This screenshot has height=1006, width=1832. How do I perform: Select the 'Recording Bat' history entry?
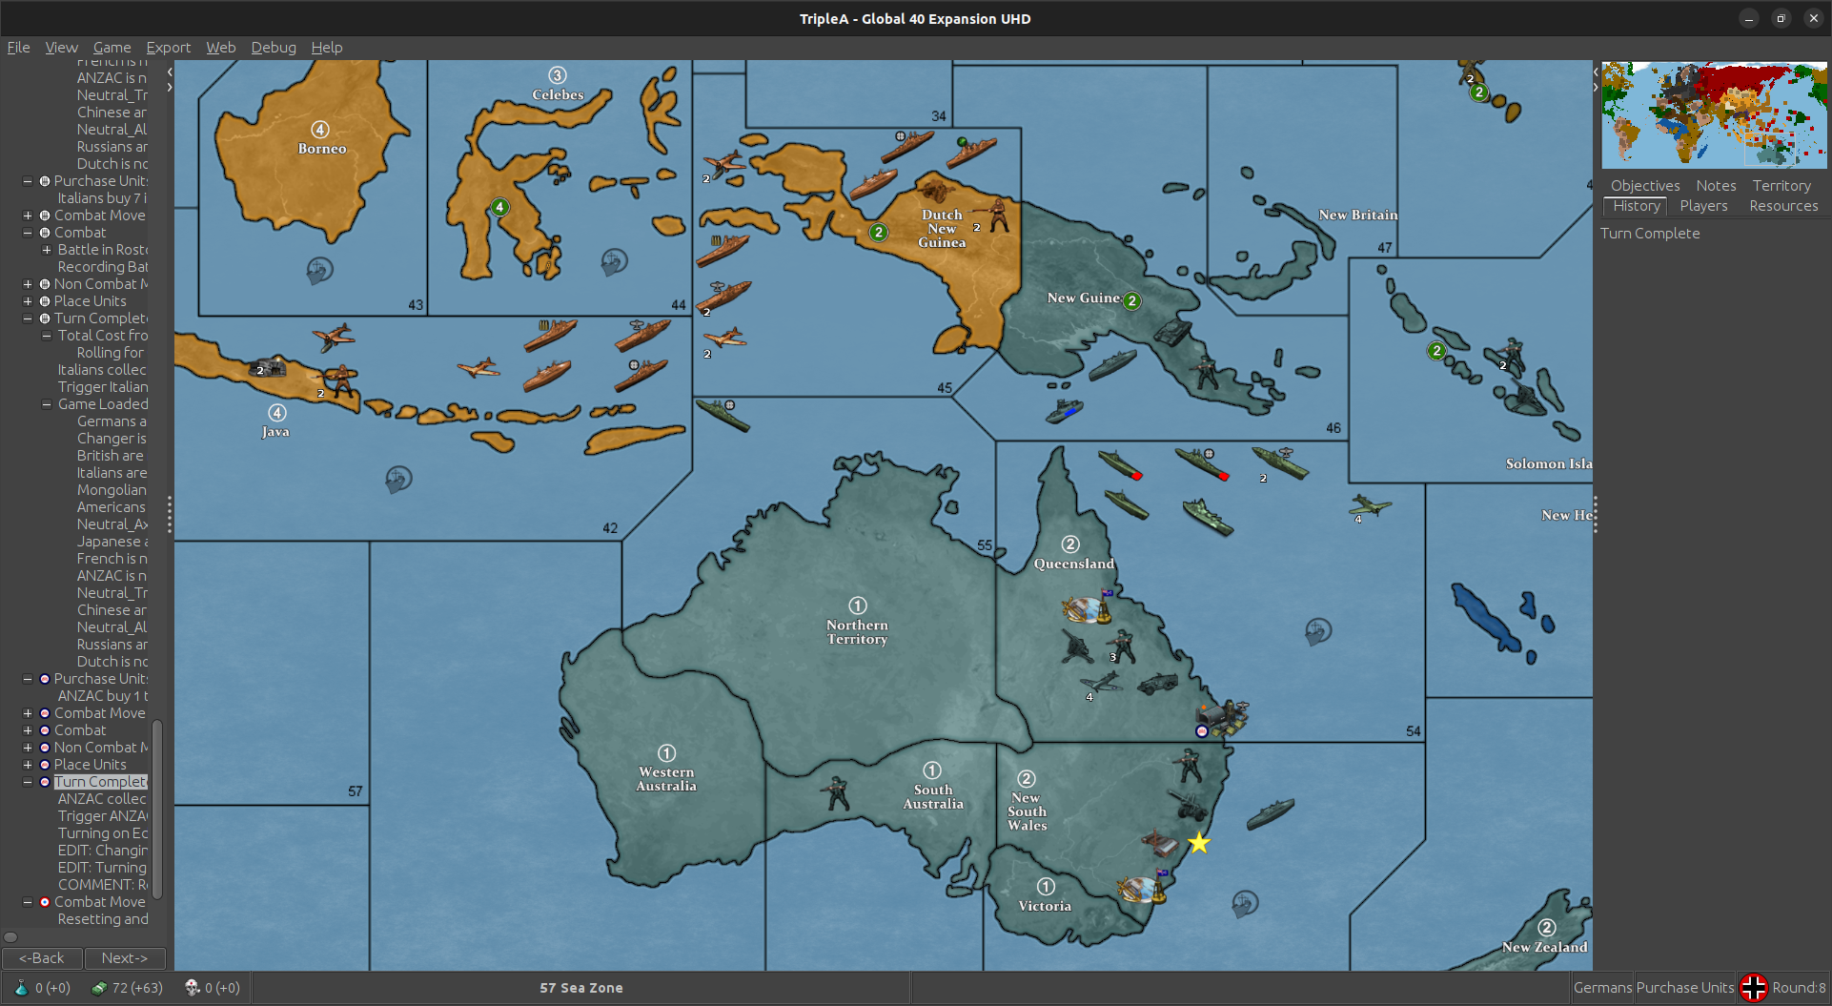102,267
